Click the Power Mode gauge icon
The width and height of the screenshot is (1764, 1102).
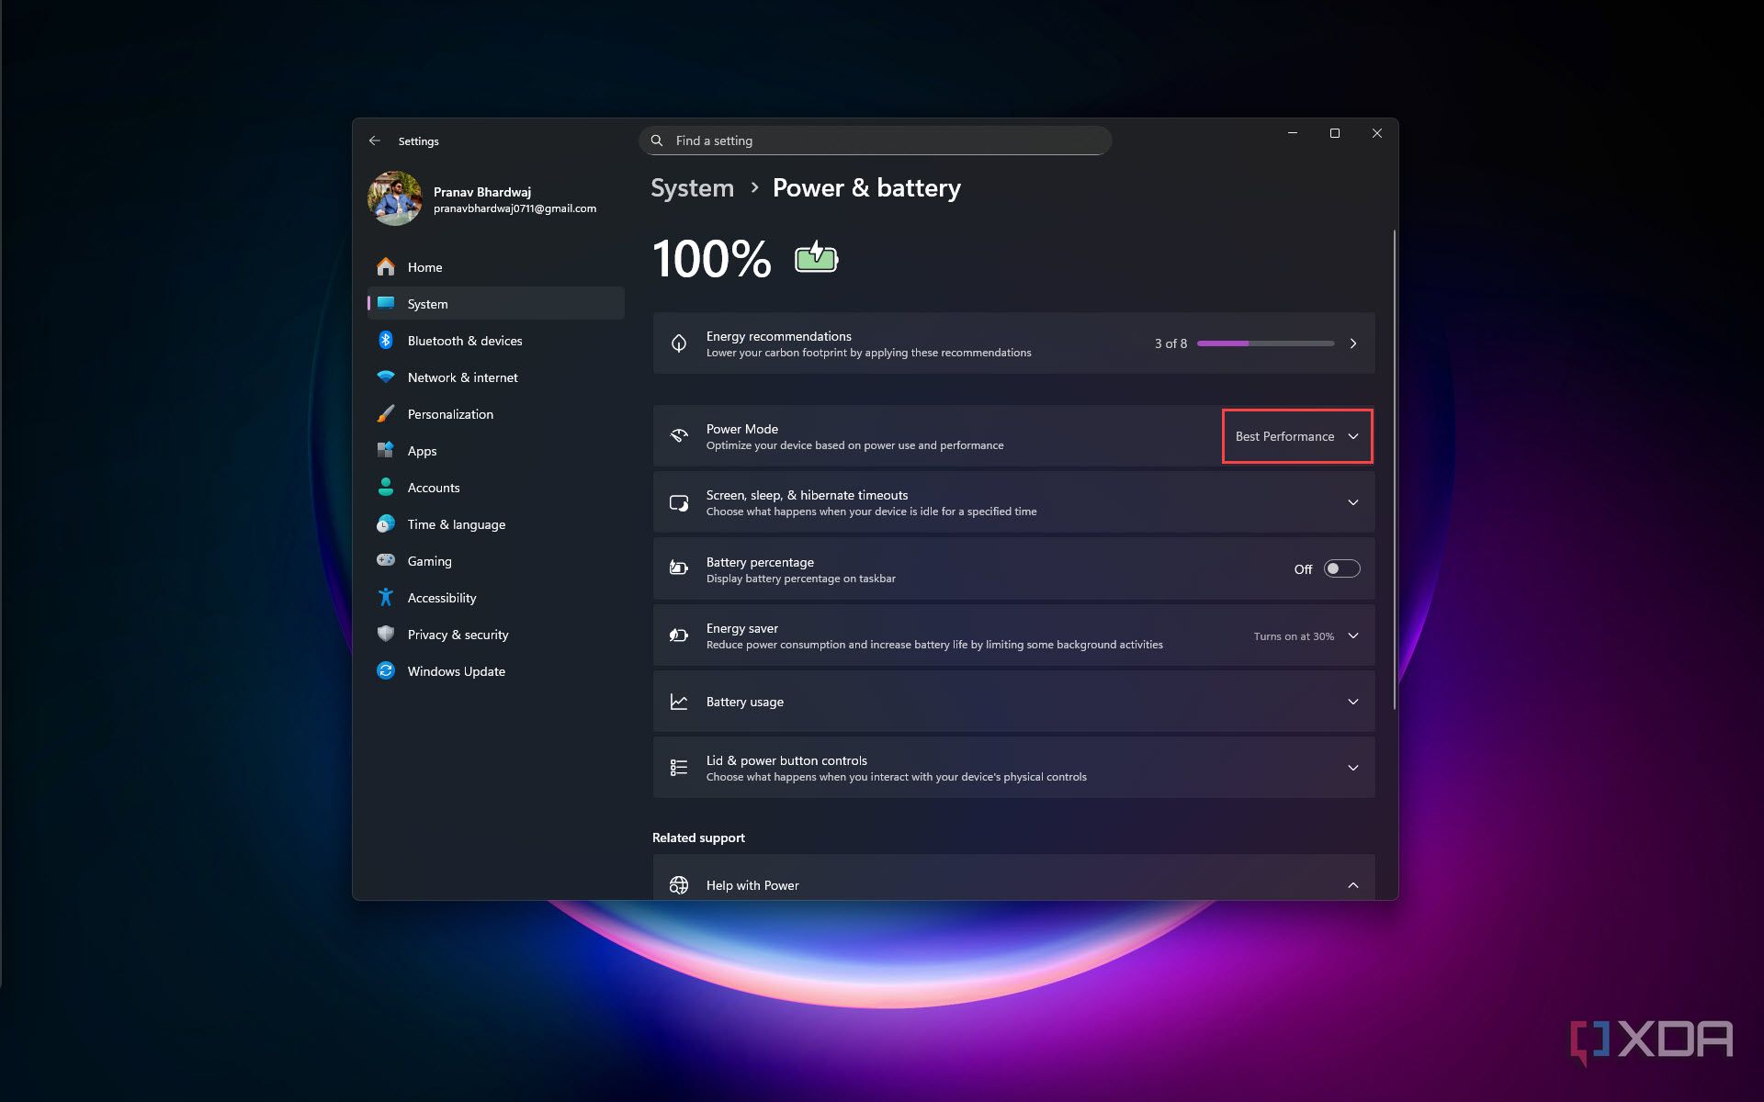click(679, 435)
